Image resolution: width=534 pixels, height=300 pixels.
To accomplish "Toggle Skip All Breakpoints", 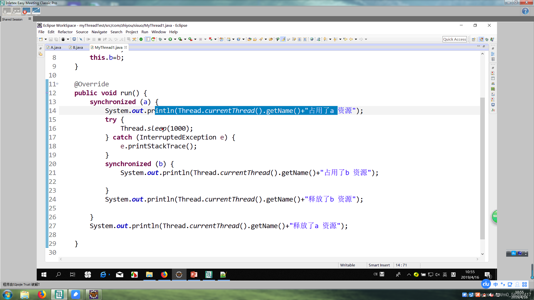I will (x=81, y=39).
